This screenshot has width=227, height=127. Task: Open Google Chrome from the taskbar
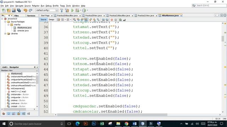(126, 124)
